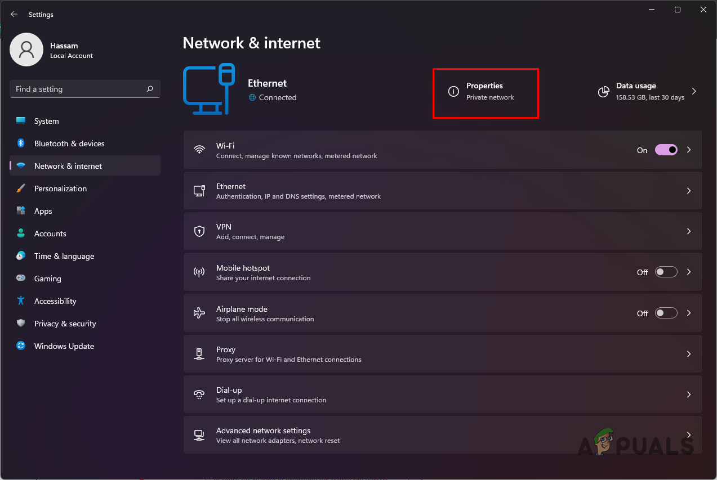The height and width of the screenshot is (480, 717).
Task: Open Advanced network settings
Action: tap(263, 435)
